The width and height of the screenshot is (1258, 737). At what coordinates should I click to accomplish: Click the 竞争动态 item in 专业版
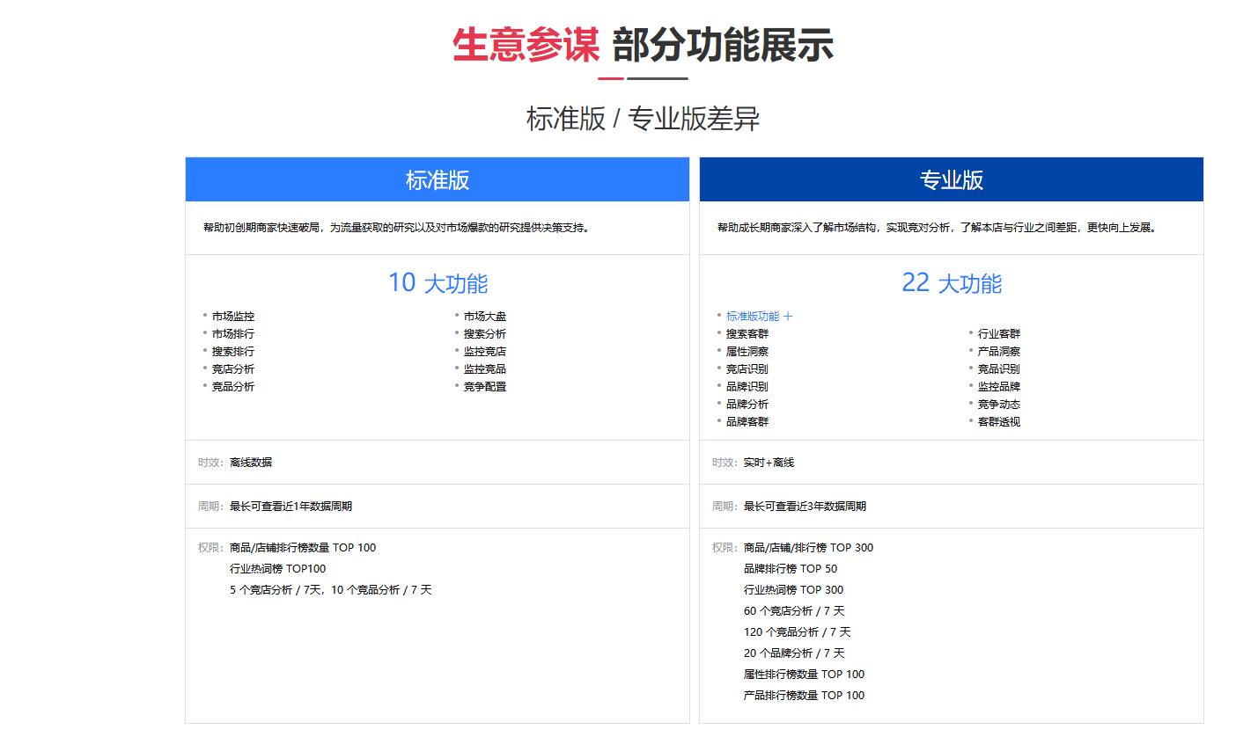999,404
